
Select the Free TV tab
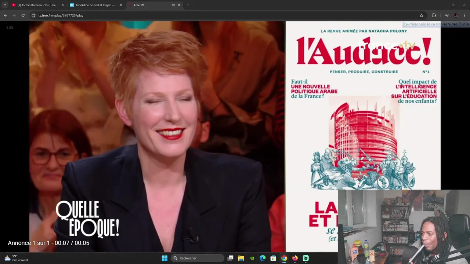(154, 5)
